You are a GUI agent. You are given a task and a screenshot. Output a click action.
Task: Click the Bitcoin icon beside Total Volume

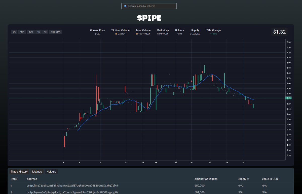[x=137, y=34]
